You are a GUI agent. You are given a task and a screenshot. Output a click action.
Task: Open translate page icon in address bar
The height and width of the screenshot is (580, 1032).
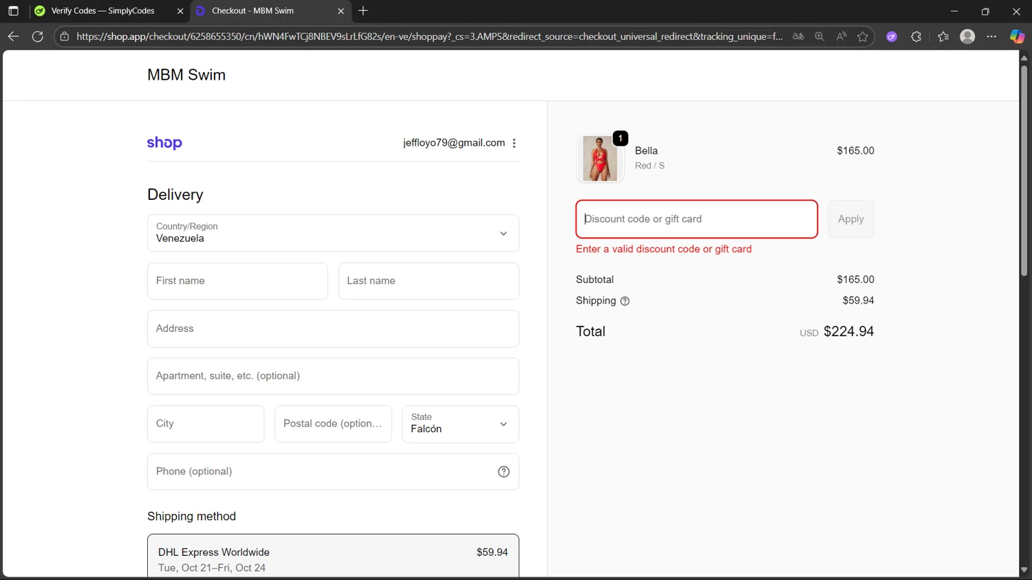(798, 36)
